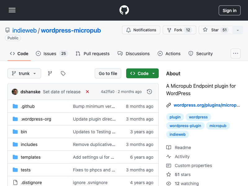Open the trunk branch selector dropdown
Screen dimensions: 248x186
pyautogui.click(x=24, y=73)
